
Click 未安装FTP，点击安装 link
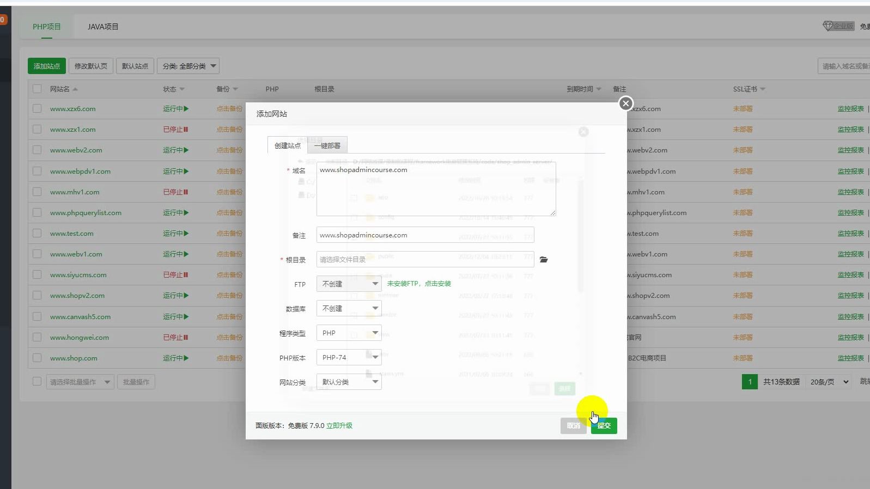[419, 284]
